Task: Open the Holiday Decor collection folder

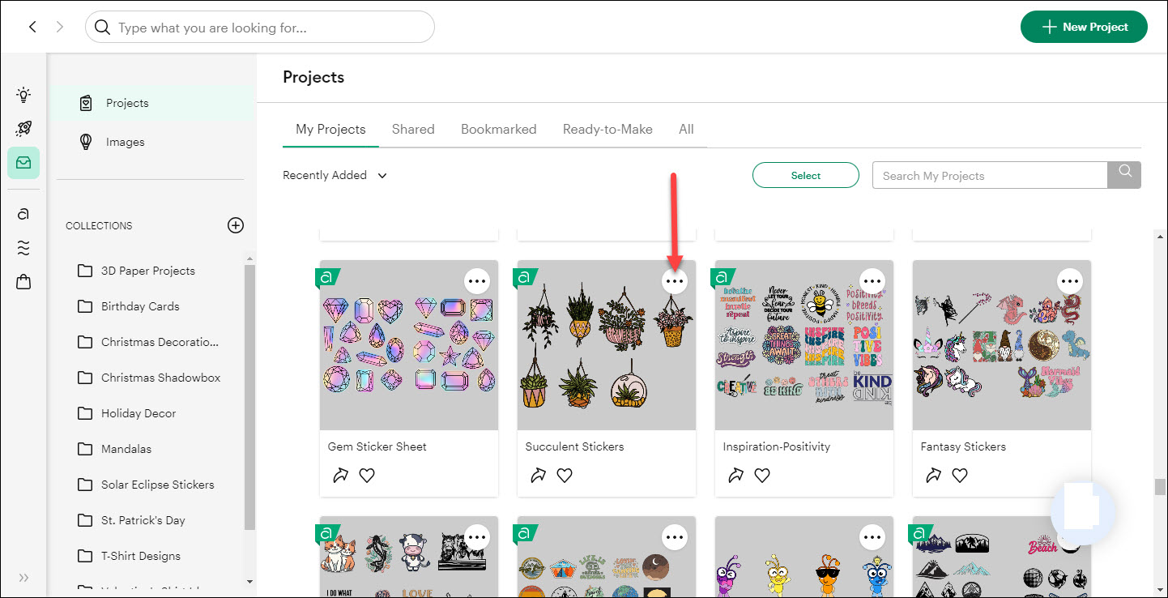Action: [139, 413]
